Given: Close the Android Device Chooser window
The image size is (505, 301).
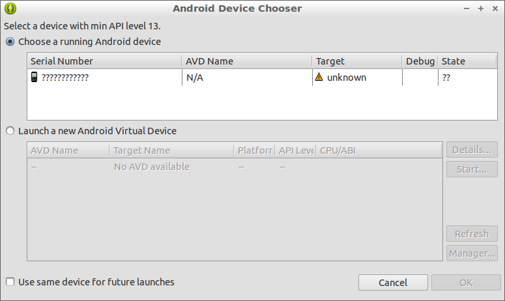Looking at the screenshot, I should (x=495, y=8).
